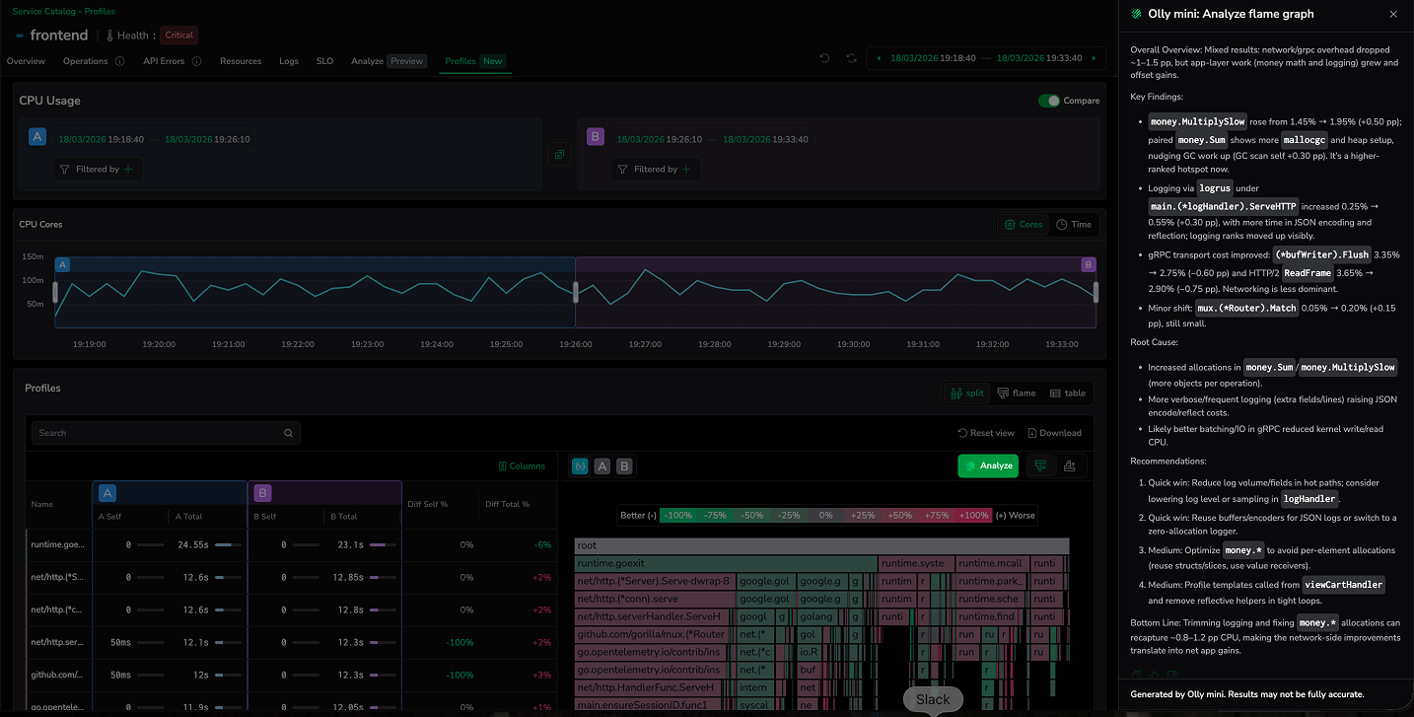Click flame graph sort-down layout icon
The width and height of the screenshot is (1414, 717).
pyautogui.click(x=1040, y=466)
